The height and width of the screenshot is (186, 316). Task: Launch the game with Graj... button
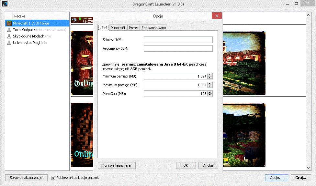301,178
